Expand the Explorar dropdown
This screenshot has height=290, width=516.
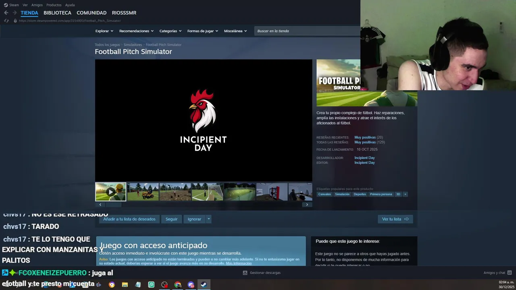click(x=104, y=31)
